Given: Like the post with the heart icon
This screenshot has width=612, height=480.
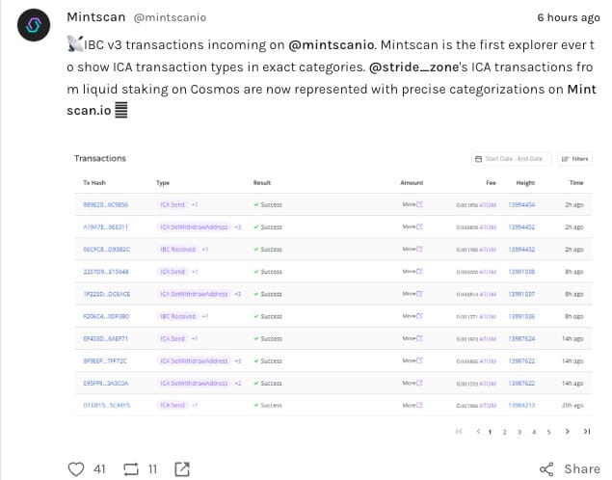Looking at the screenshot, I should [x=77, y=469].
